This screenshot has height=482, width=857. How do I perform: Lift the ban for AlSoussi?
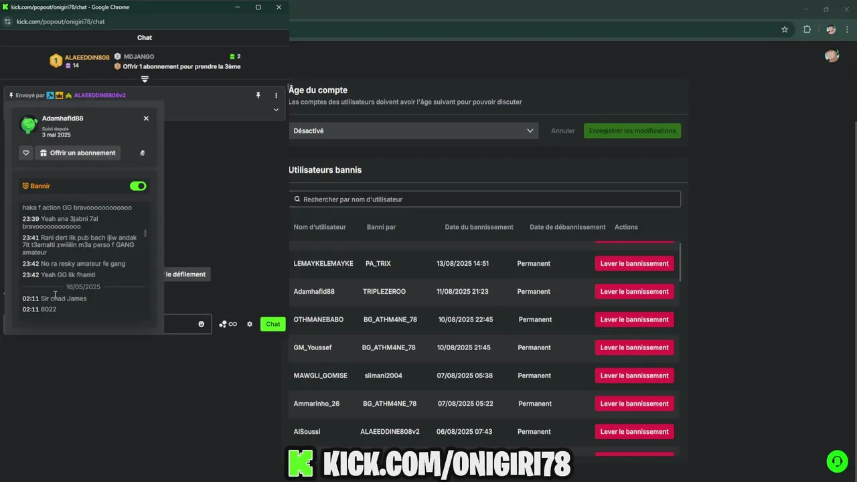click(634, 432)
